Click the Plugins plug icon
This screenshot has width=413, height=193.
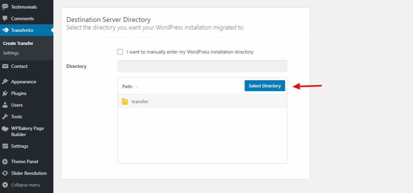(x=5, y=93)
